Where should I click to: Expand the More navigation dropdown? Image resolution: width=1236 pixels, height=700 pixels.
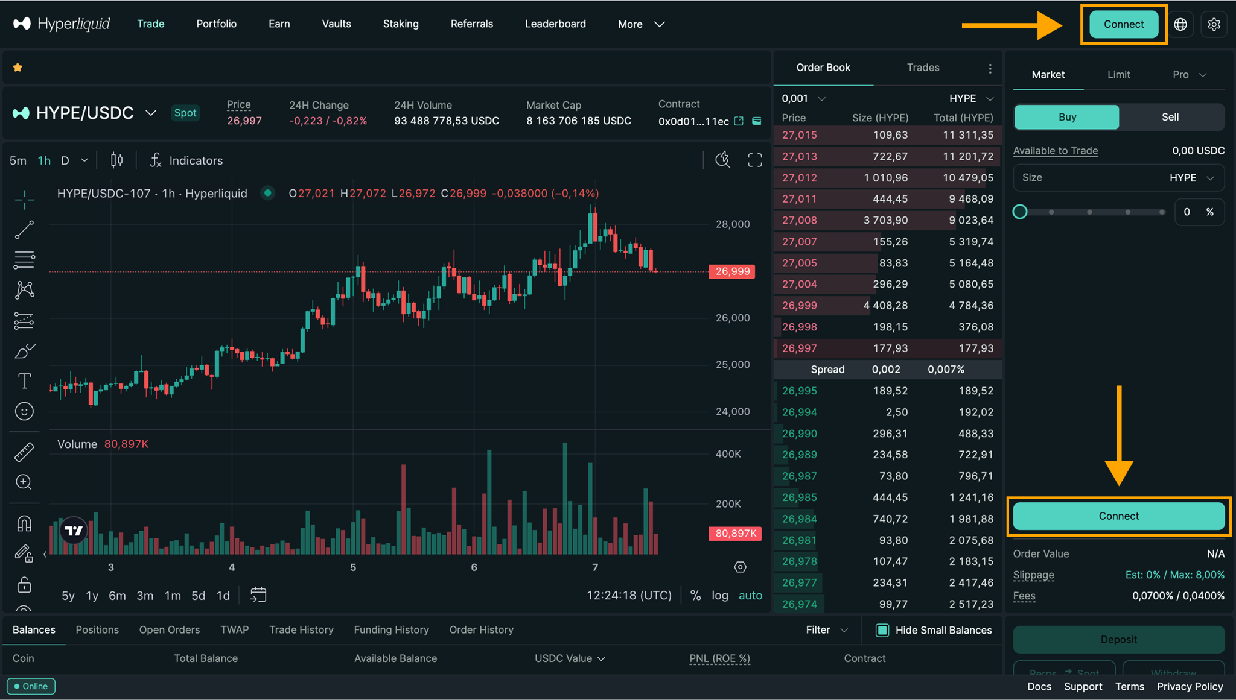click(x=642, y=24)
